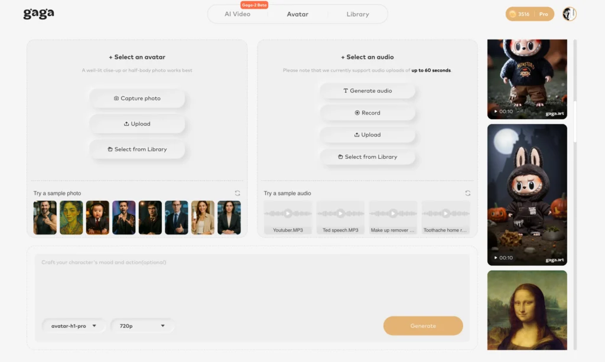Start audio recording with Record
This screenshot has width=605, height=362.
[367, 113]
